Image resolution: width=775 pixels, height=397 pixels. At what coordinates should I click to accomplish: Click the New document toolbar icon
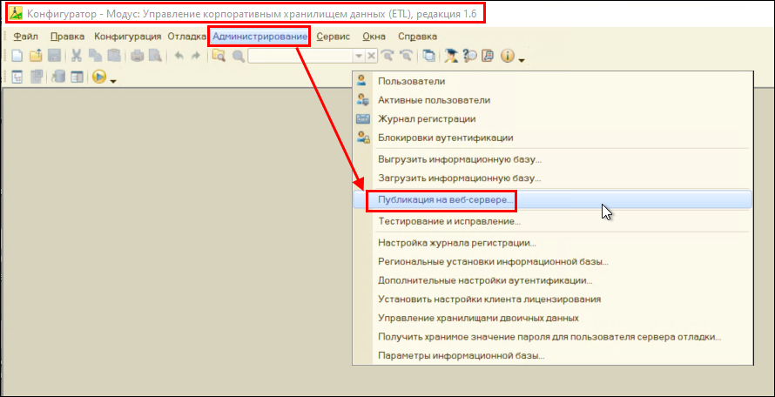tap(17, 56)
